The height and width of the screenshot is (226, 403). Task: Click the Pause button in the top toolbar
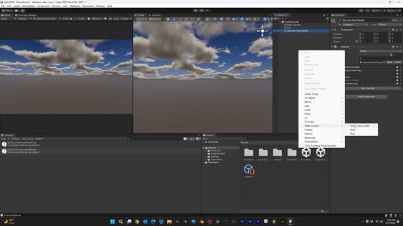click(x=201, y=11)
